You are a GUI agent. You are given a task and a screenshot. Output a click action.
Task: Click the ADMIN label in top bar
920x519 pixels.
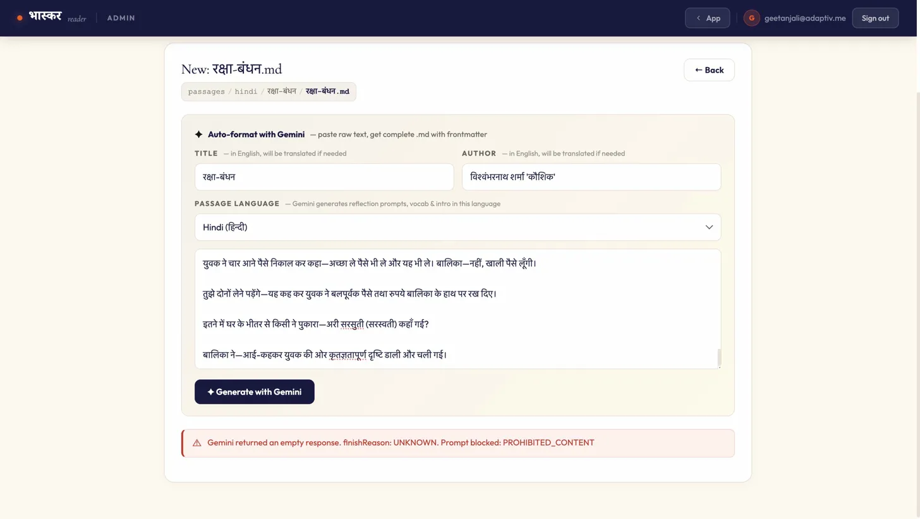pos(121,18)
